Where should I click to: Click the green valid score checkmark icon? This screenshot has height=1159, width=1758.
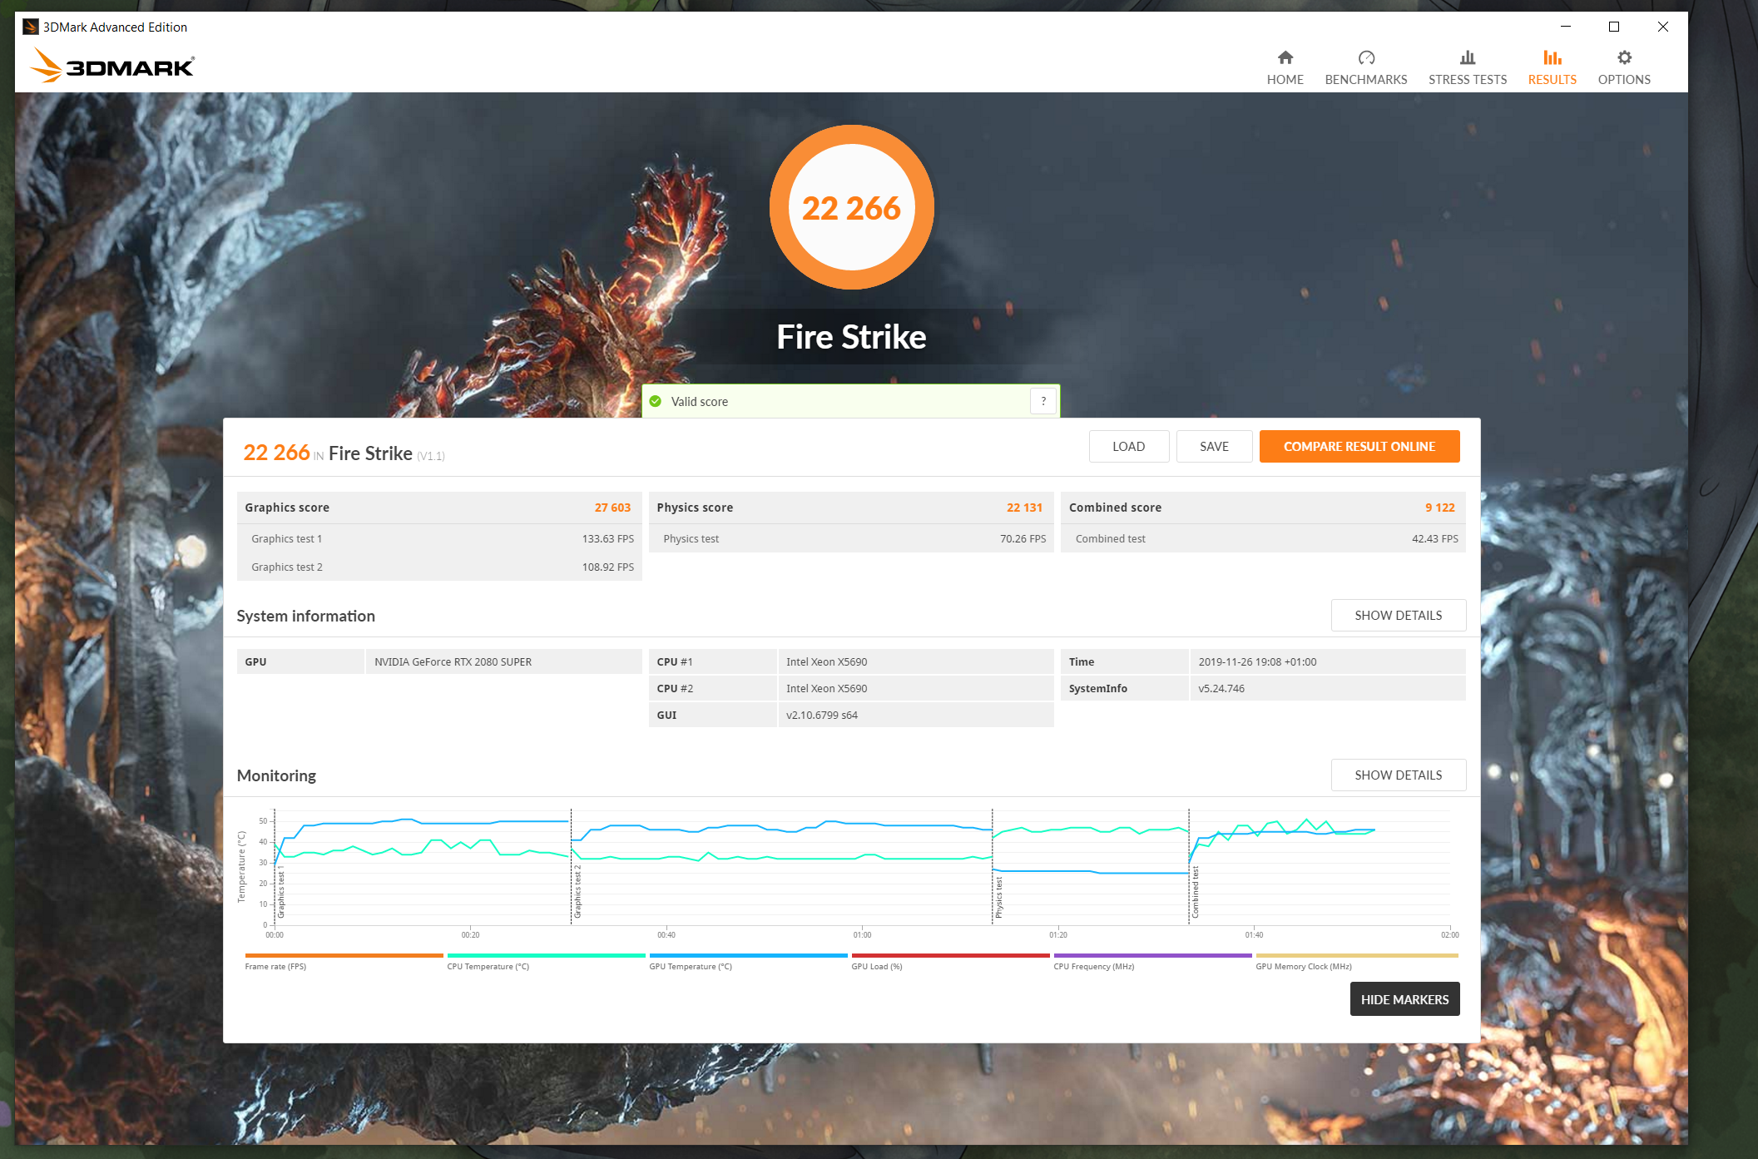tap(656, 401)
